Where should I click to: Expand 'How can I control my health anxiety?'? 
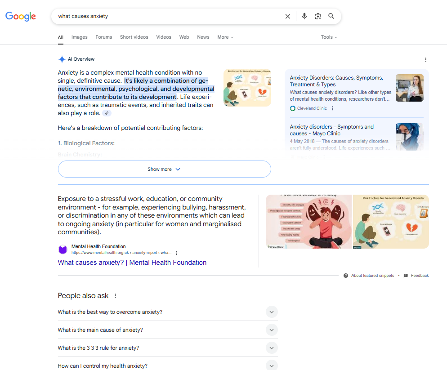click(x=168, y=366)
